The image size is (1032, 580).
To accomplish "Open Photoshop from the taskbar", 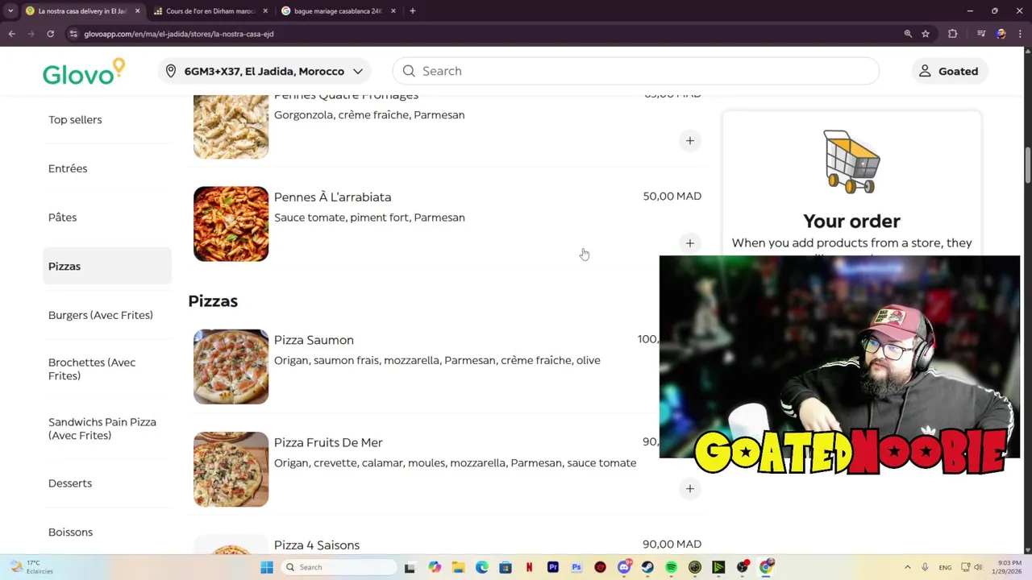I will coord(576,567).
